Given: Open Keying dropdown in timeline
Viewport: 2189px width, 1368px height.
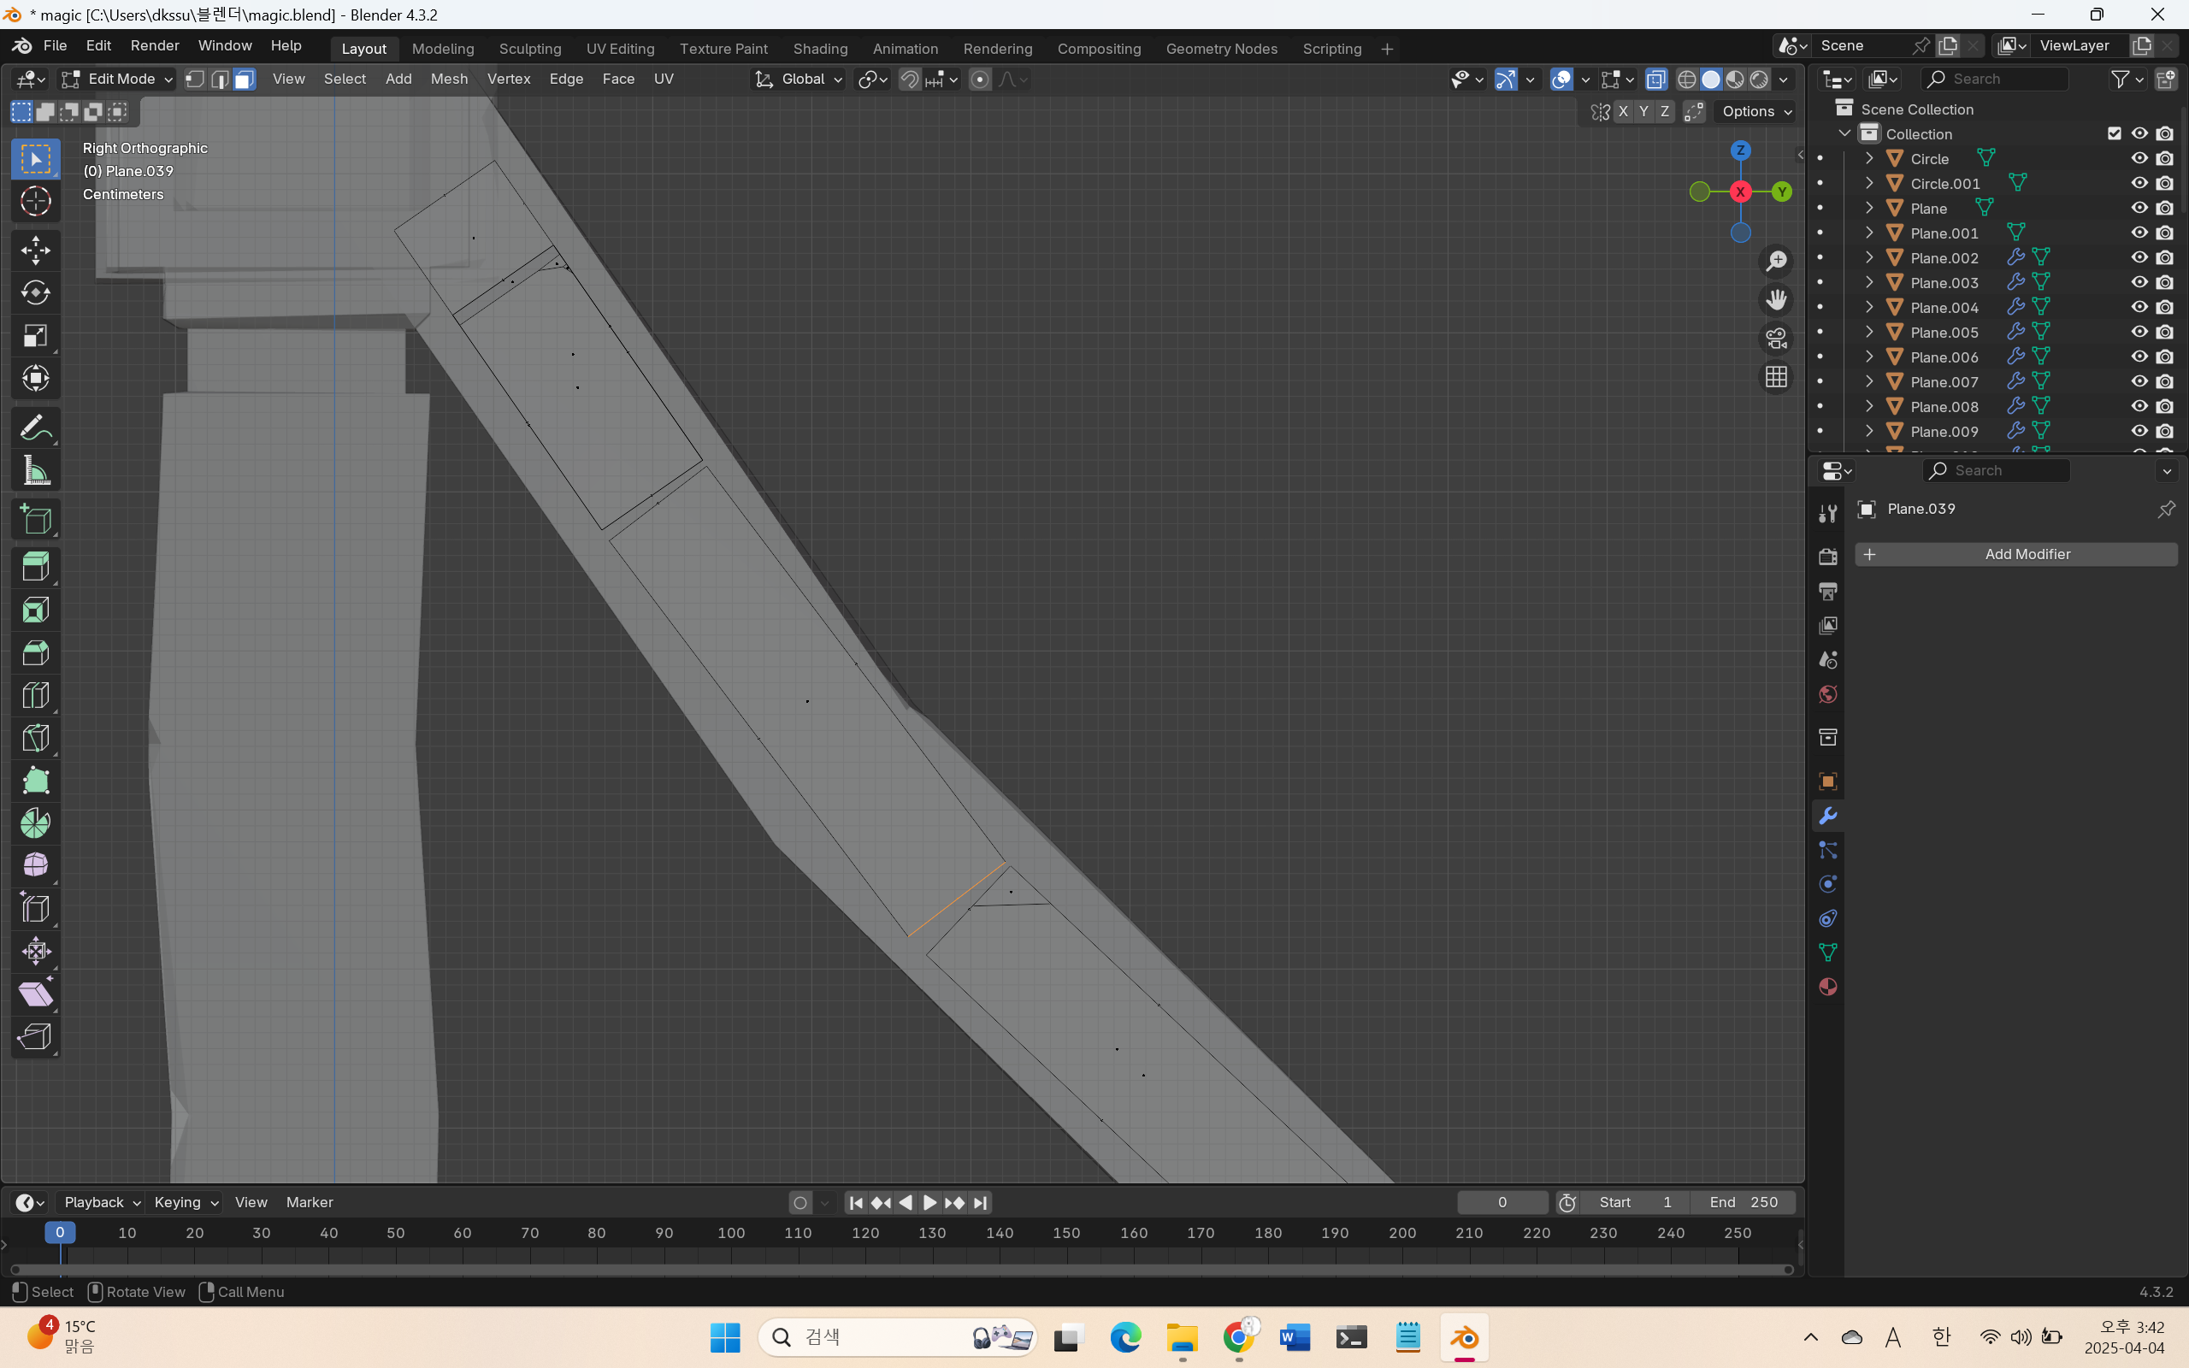Looking at the screenshot, I should pyautogui.click(x=186, y=1202).
